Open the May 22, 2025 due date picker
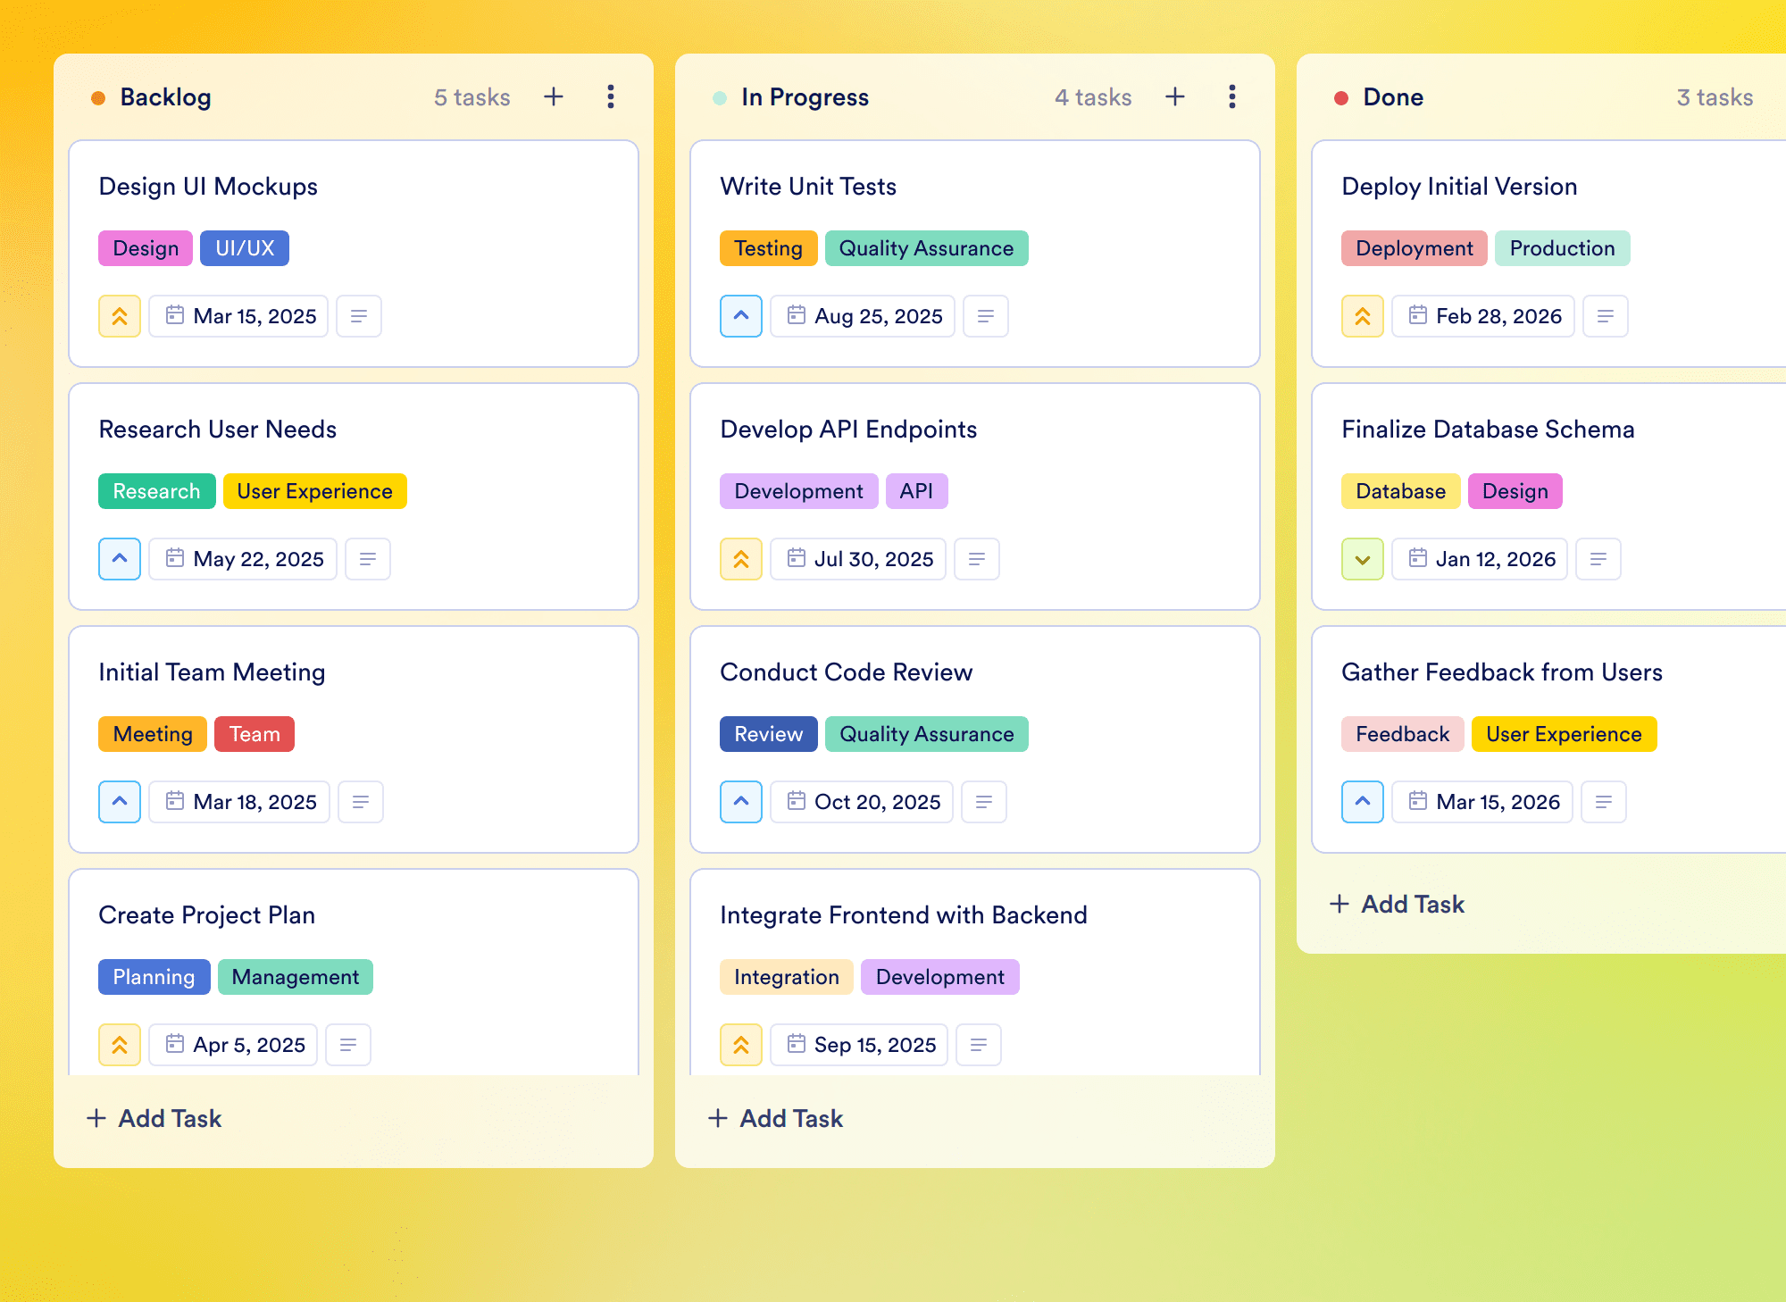This screenshot has width=1786, height=1302. [x=243, y=559]
